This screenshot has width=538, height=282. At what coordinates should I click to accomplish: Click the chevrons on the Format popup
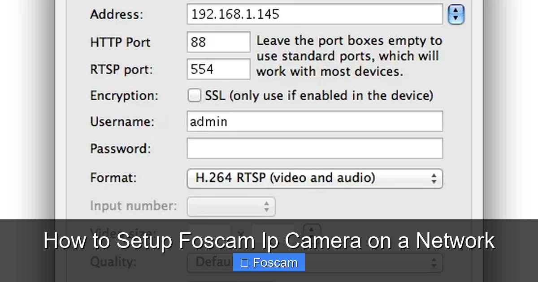tap(433, 178)
